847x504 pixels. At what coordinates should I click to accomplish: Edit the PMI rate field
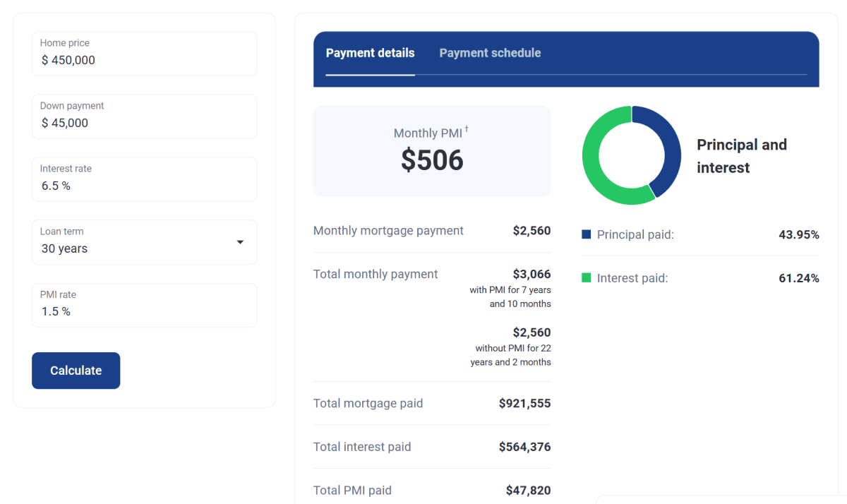144,305
